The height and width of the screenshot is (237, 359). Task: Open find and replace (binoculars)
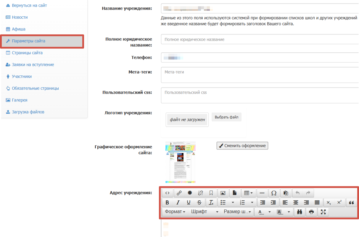pyautogui.click(x=299, y=212)
